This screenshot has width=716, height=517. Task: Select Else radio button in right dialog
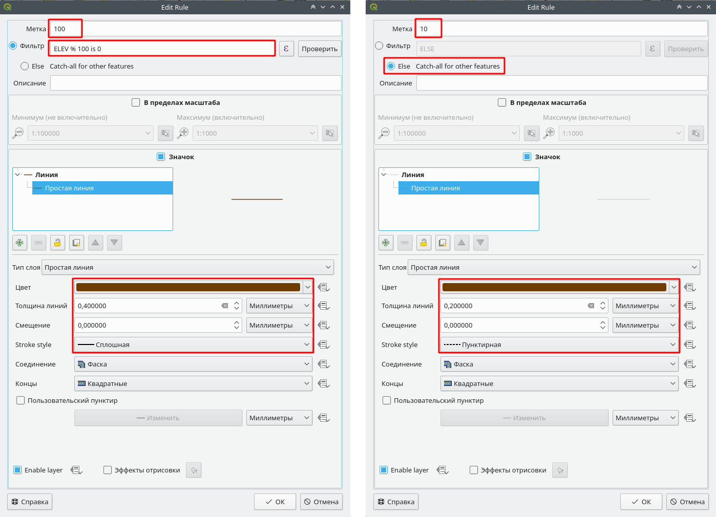coord(391,66)
